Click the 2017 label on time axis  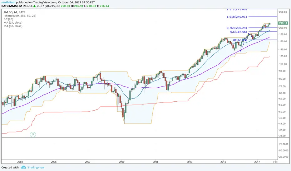point(257,162)
